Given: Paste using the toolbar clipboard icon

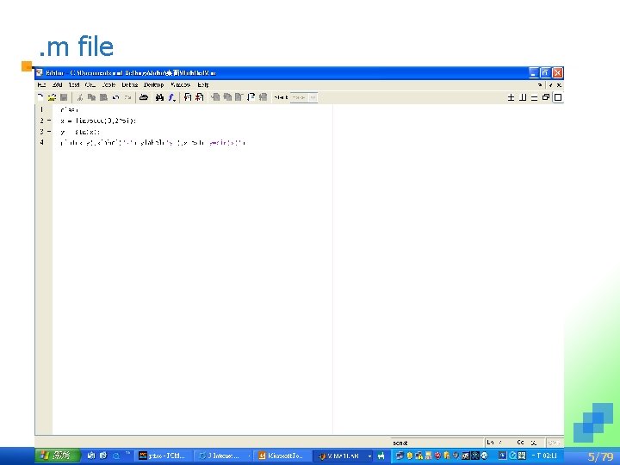Looking at the screenshot, I should [x=103, y=97].
